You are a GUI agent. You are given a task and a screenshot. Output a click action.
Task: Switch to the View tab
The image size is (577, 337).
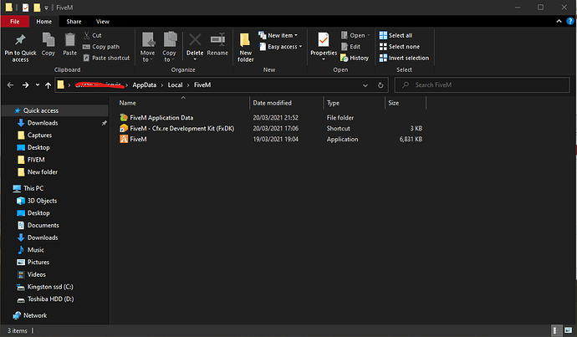pyautogui.click(x=103, y=22)
